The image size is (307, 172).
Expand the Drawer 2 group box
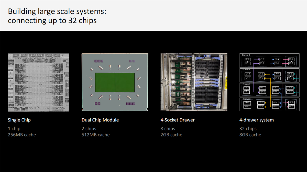(x=246, y=84)
